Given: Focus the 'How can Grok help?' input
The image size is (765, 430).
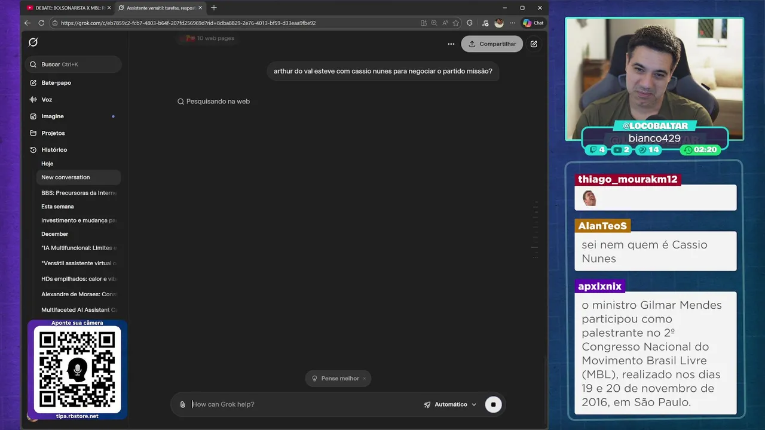Looking at the screenshot, I should point(305,404).
